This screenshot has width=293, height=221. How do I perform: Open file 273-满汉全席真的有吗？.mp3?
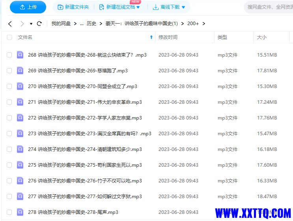pyautogui.click(x=90, y=134)
